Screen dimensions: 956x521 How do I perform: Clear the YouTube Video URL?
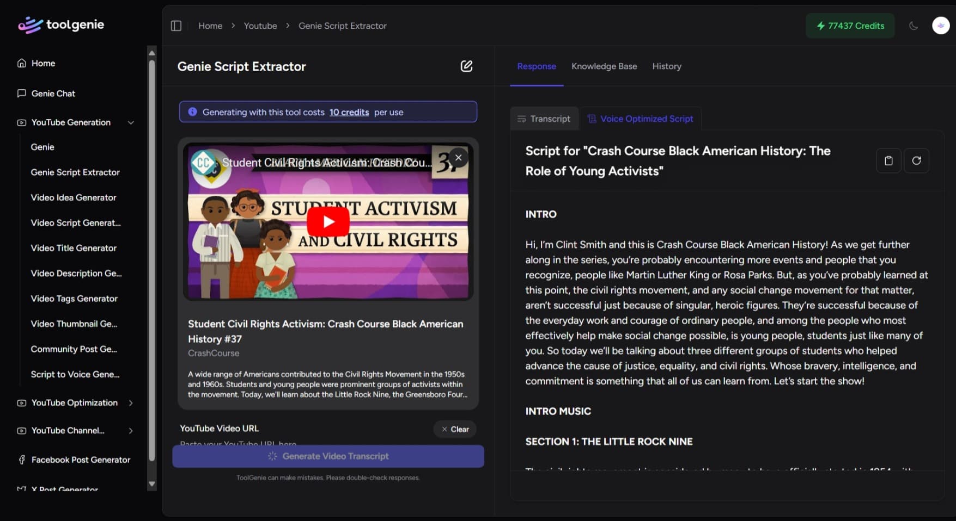pyautogui.click(x=455, y=429)
